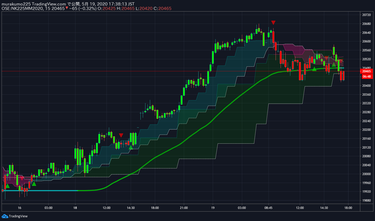Click the 20000 price axis label

tap(367, 174)
